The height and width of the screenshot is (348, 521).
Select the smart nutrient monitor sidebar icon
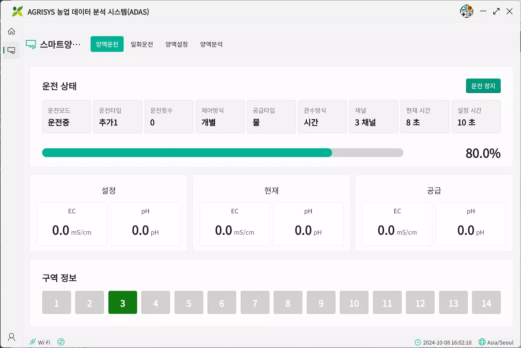click(11, 50)
